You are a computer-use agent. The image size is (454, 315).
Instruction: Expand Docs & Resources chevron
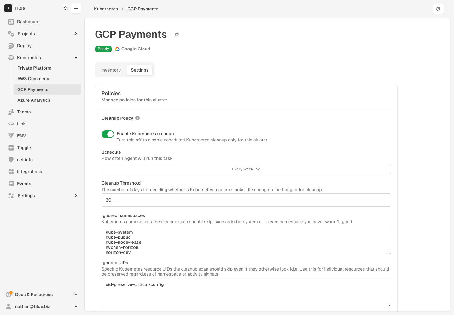(76, 295)
